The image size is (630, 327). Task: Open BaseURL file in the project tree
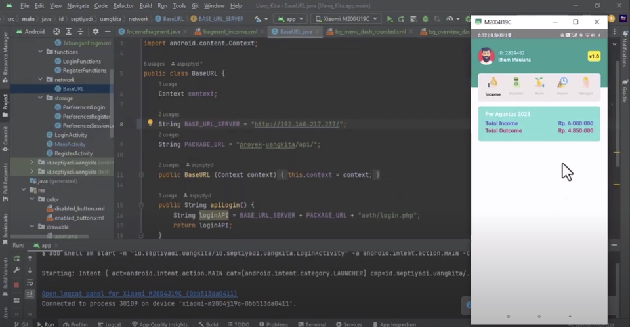73,88
